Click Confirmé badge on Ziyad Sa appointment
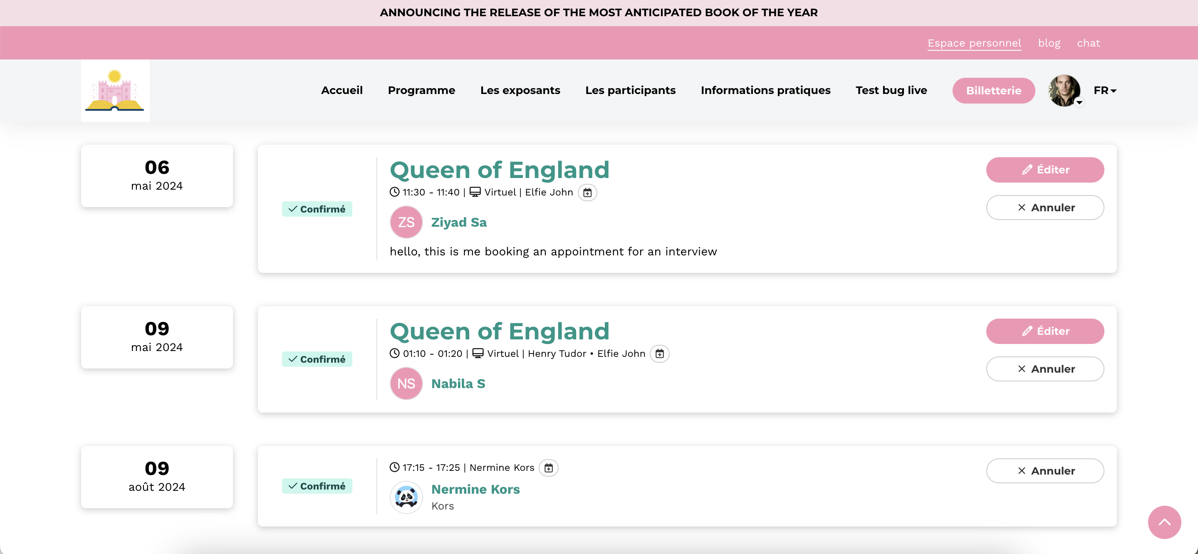Screen dimensions: 1198x554 pyautogui.click(x=317, y=209)
